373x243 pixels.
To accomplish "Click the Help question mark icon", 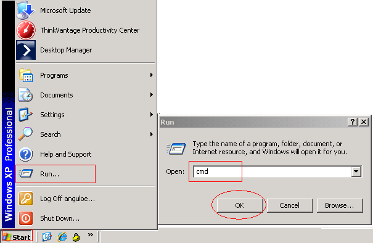I will click(x=26, y=154).
